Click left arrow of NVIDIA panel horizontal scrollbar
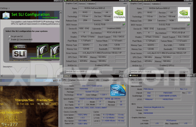 pos(1,76)
